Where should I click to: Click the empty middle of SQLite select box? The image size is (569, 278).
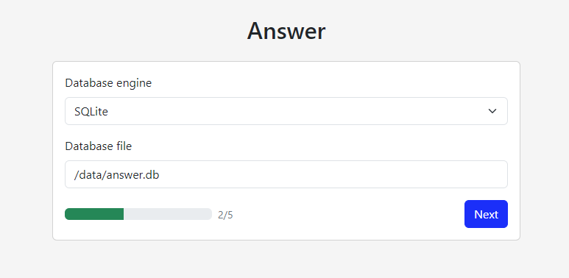point(290,111)
